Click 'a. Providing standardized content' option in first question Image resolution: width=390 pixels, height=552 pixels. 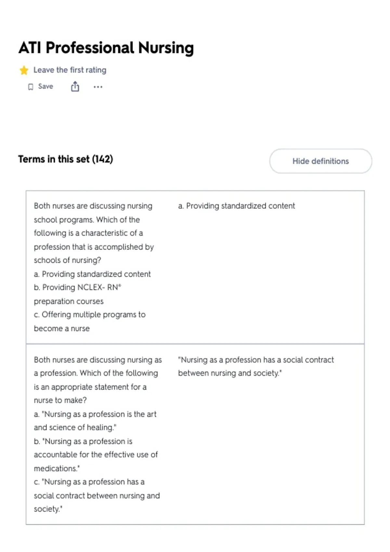click(x=92, y=274)
